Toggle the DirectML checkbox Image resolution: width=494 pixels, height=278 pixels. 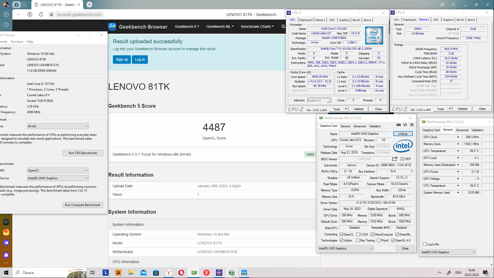pyautogui.click(x=397, y=235)
